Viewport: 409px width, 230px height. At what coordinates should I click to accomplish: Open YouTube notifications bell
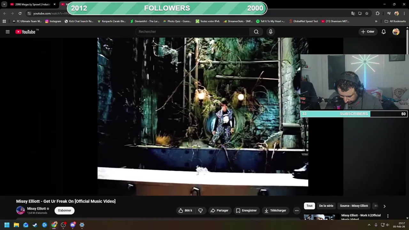pos(383,32)
